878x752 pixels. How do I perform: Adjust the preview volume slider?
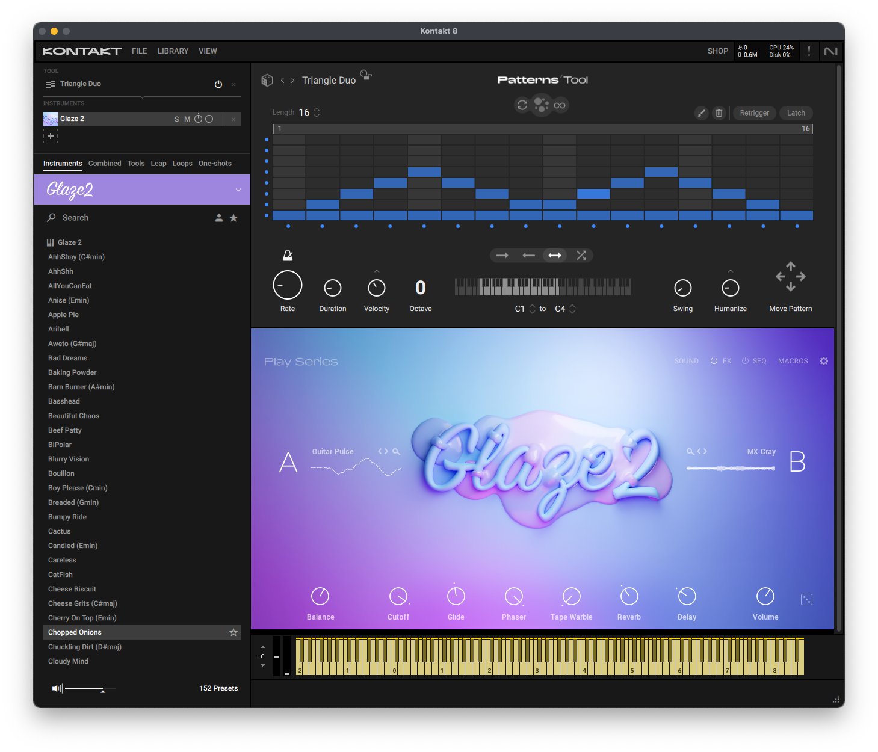pyautogui.click(x=90, y=688)
